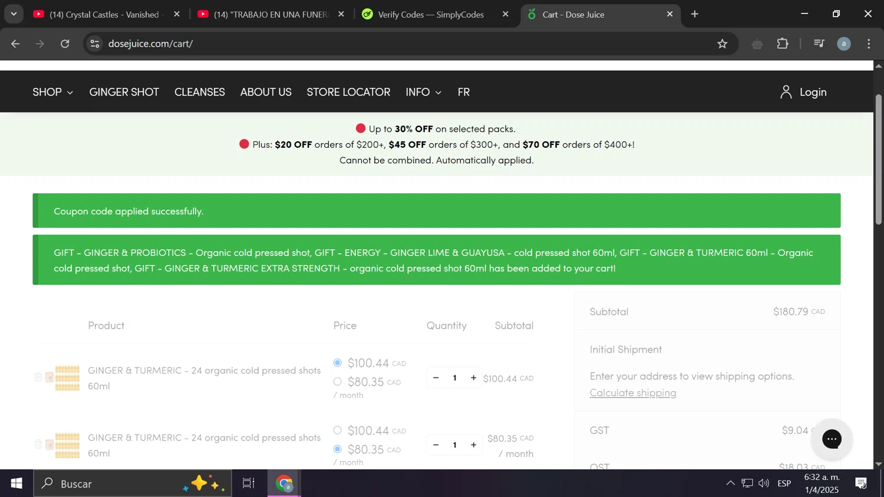Open the media control icon in the toolbar

(x=819, y=44)
